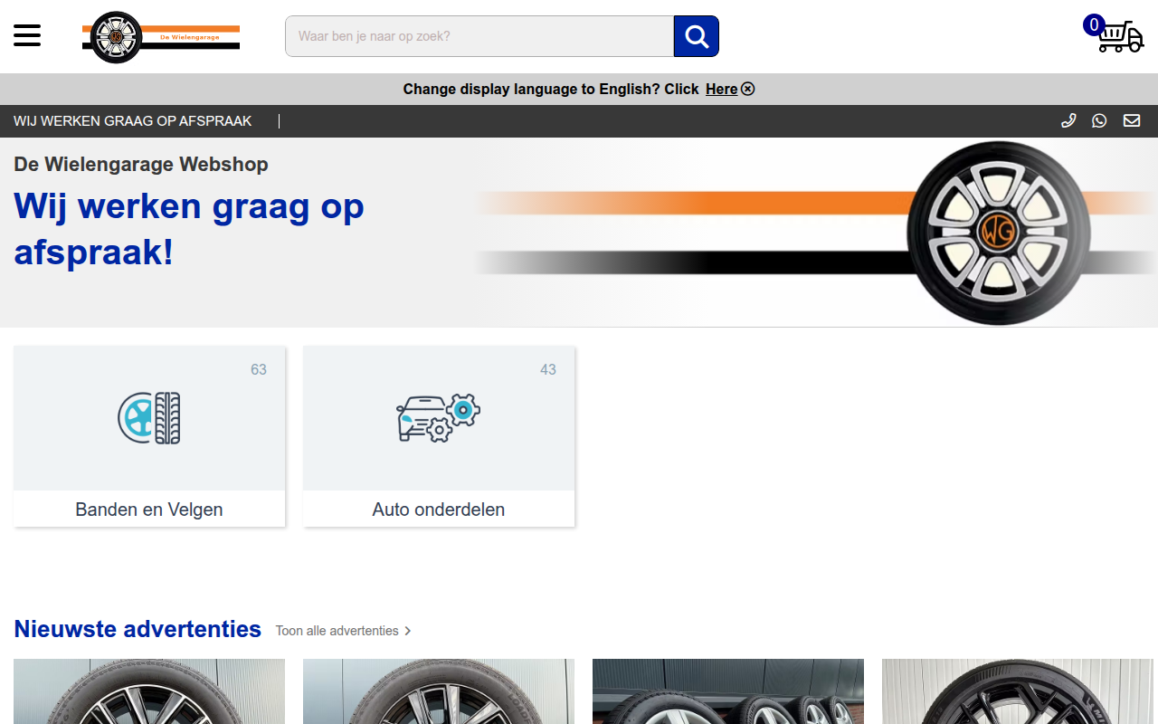Click 'WIJ WERKEN GRAAG OP AFSPRAAK' bar text
This screenshot has height=724, width=1158.
(x=133, y=121)
